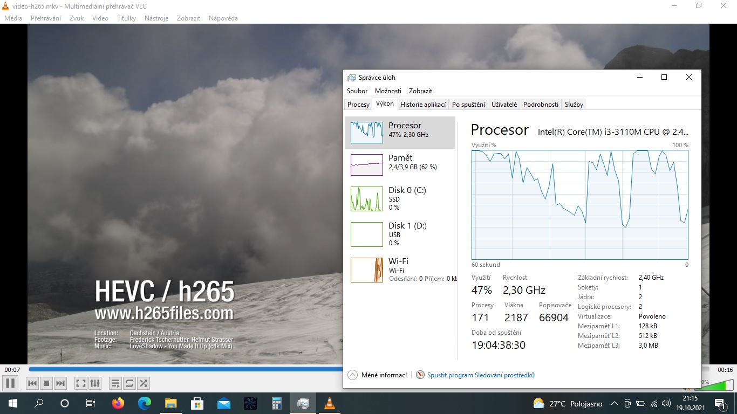Switch to Historie aplikací tab

(423, 105)
